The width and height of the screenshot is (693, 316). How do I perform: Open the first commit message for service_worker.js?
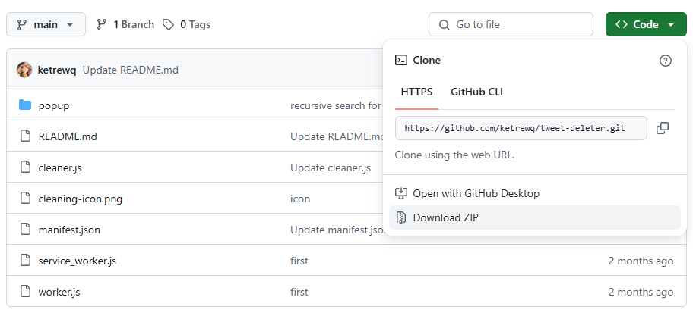click(299, 261)
